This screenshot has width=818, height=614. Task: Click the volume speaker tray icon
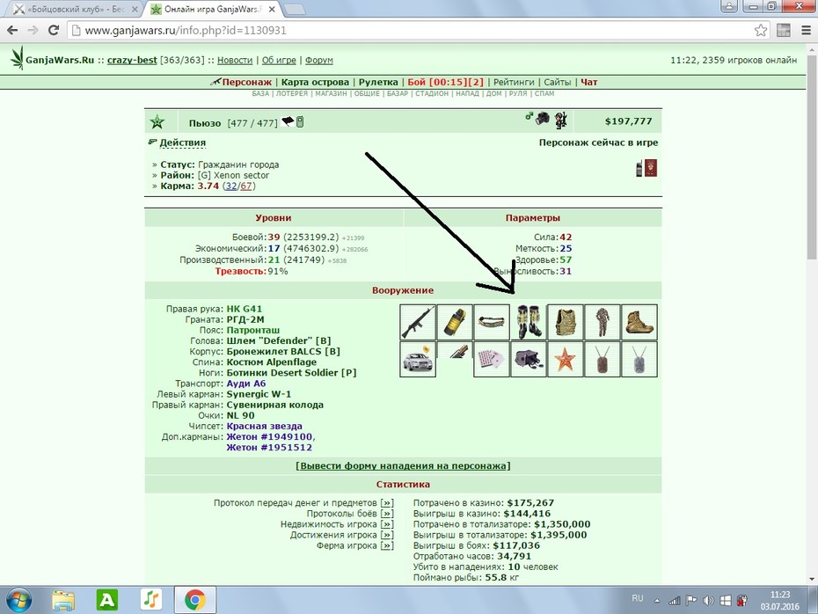click(708, 601)
